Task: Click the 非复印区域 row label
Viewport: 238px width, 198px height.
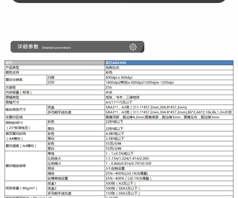Action: [14, 117]
